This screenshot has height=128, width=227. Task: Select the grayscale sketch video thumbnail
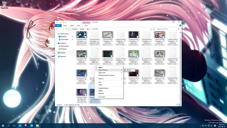coord(160,73)
